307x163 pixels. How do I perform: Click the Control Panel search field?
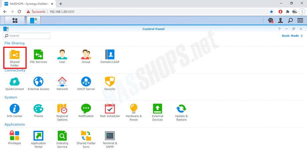27,36
